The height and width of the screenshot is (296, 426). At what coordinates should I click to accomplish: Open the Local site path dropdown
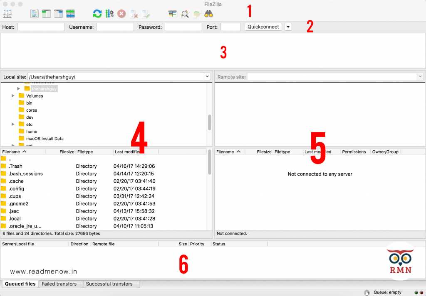[x=207, y=76]
